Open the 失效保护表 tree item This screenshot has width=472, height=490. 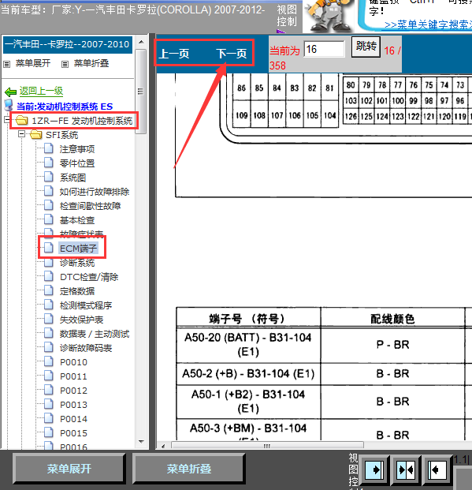point(81,320)
